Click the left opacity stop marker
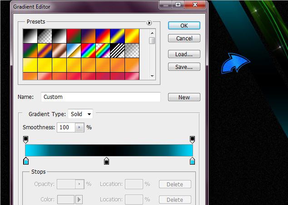This screenshot has height=205, width=288. (x=25, y=139)
